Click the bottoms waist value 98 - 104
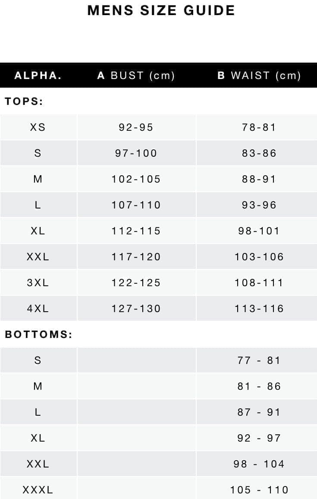Image resolution: width=317 pixels, height=499 pixels. pyautogui.click(x=259, y=464)
